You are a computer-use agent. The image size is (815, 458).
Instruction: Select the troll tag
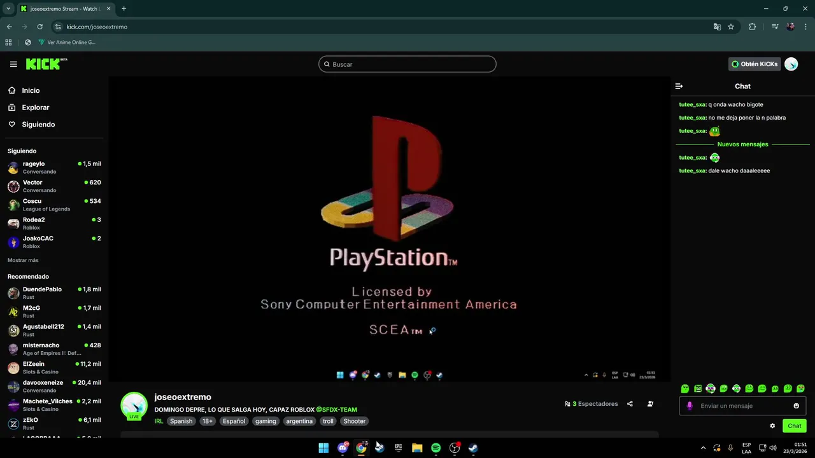328,421
